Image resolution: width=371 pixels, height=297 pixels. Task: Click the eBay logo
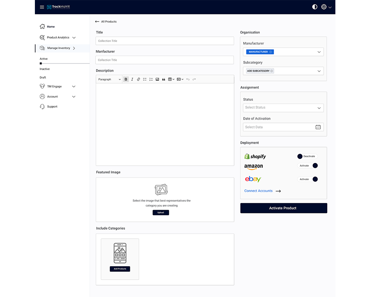[253, 179]
